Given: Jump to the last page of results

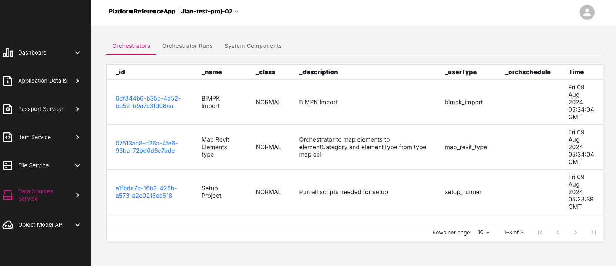Looking at the screenshot, I should (x=593, y=233).
